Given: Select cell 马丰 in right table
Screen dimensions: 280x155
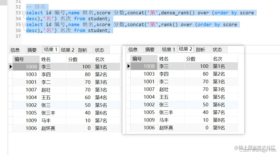Looking at the screenshot, I should 171,120.
